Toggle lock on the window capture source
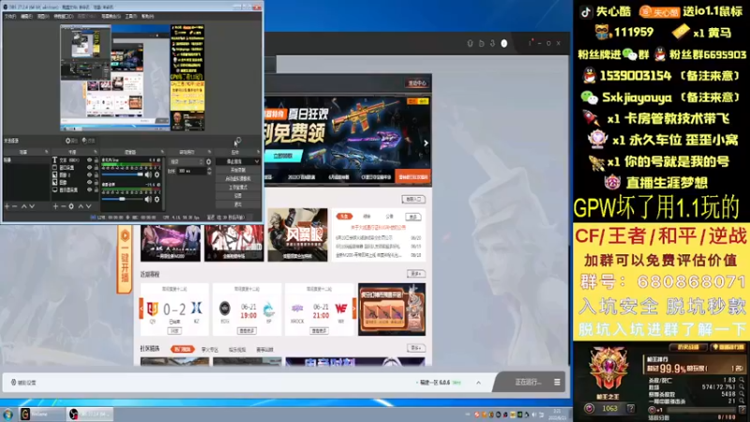750x422 pixels. (97, 168)
